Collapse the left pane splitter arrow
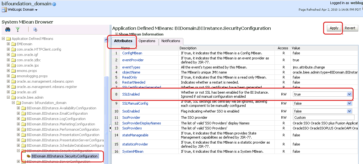363x164 pixels. coord(110,128)
